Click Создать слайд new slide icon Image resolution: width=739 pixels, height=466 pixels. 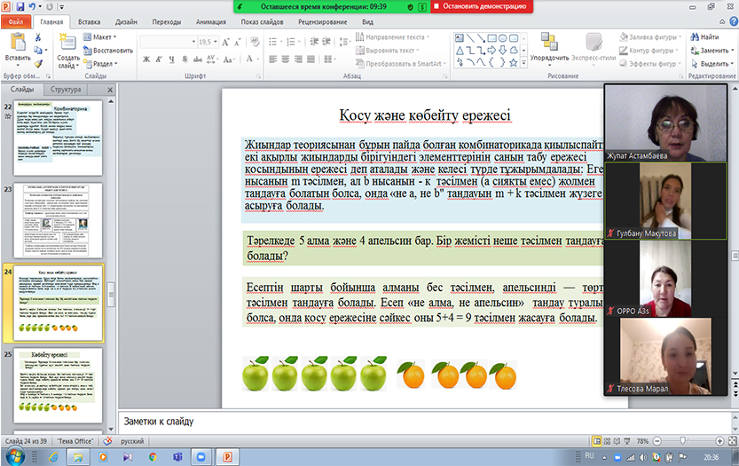(x=67, y=44)
